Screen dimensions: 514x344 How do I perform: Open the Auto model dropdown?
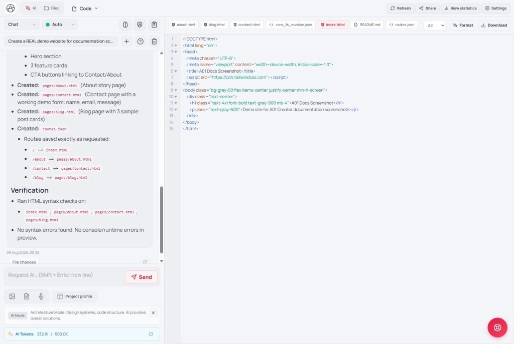pyautogui.click(x=60, y=25)
